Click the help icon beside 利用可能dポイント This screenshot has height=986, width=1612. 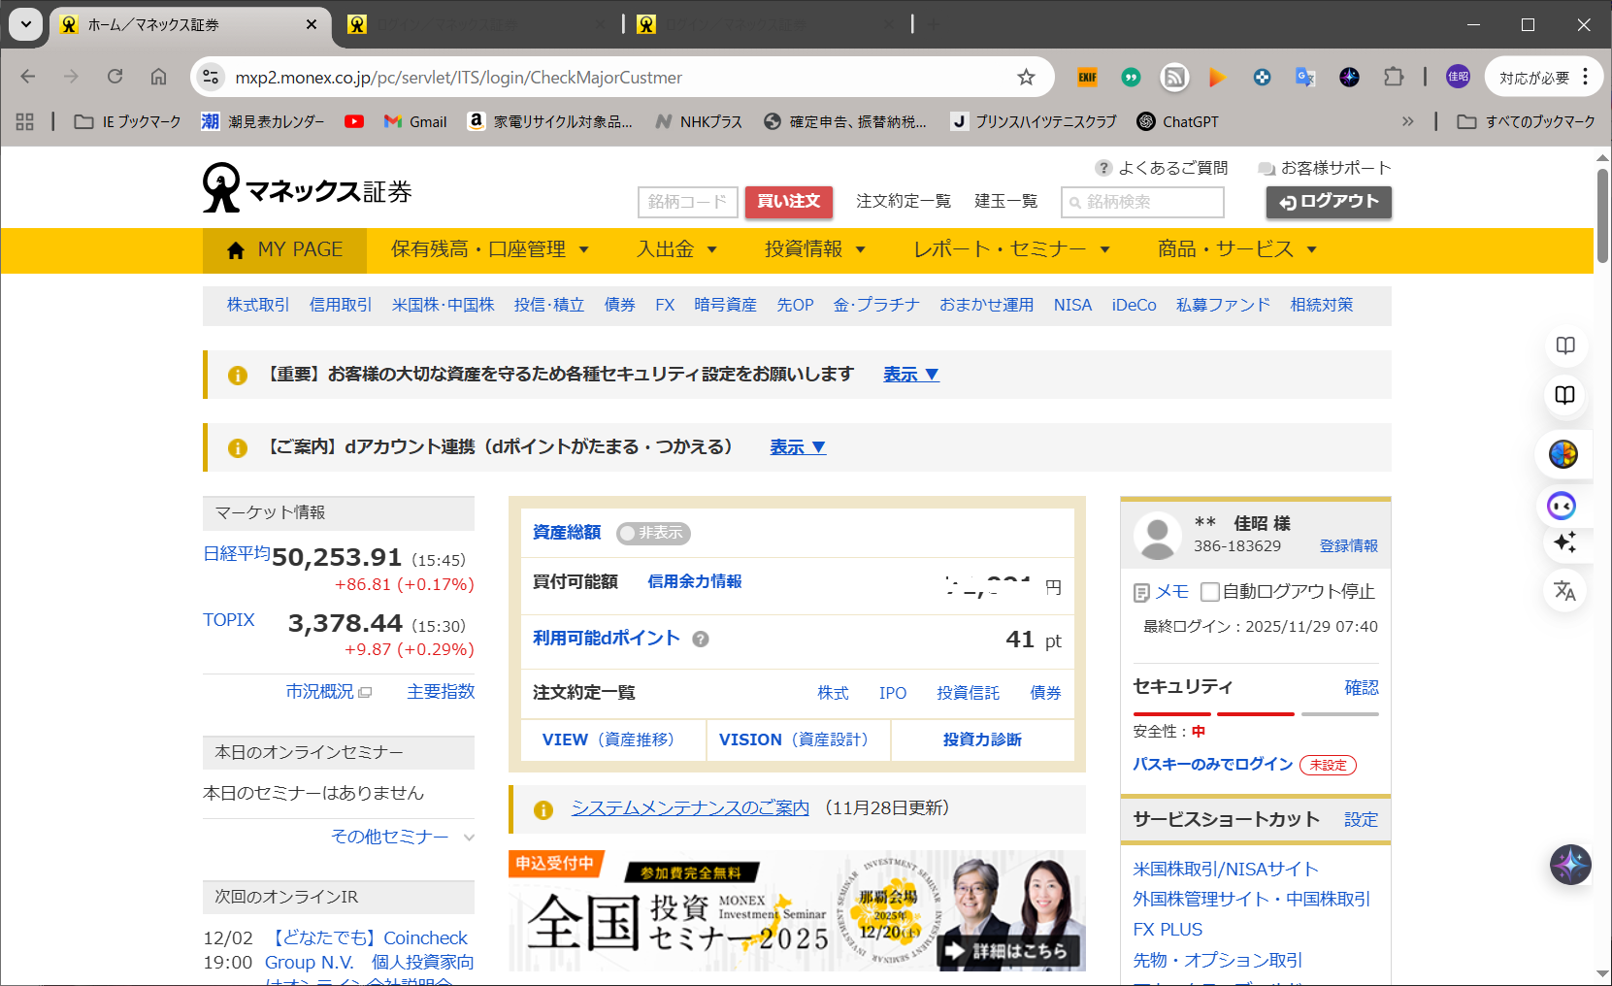(701, 640)
